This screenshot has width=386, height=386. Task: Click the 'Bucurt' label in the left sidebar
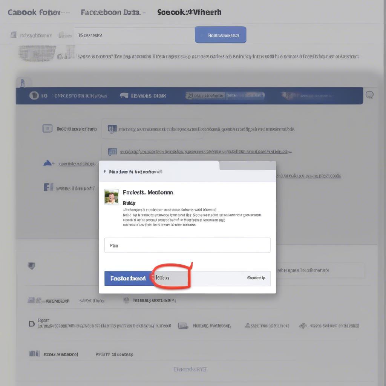[x=77, y=129]
